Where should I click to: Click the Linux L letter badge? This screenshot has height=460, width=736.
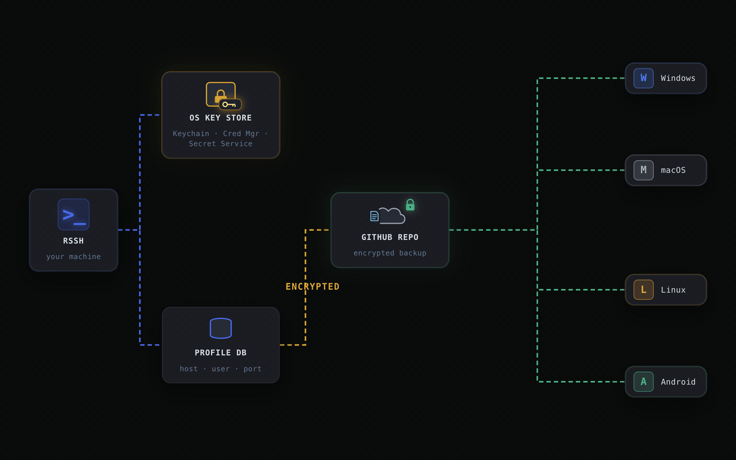point(643,290)
